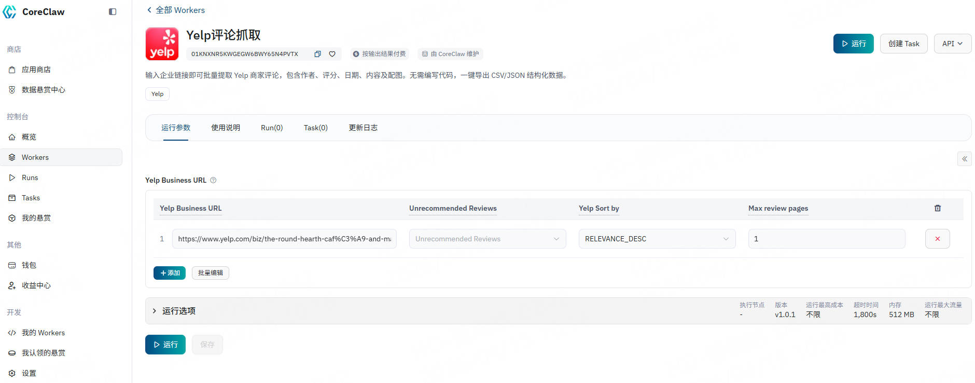Screen dimensions: 975x383
Task: Open the Unrecommended Reviews dropdown
Action: pyautogui.click(x=487, y=239)
